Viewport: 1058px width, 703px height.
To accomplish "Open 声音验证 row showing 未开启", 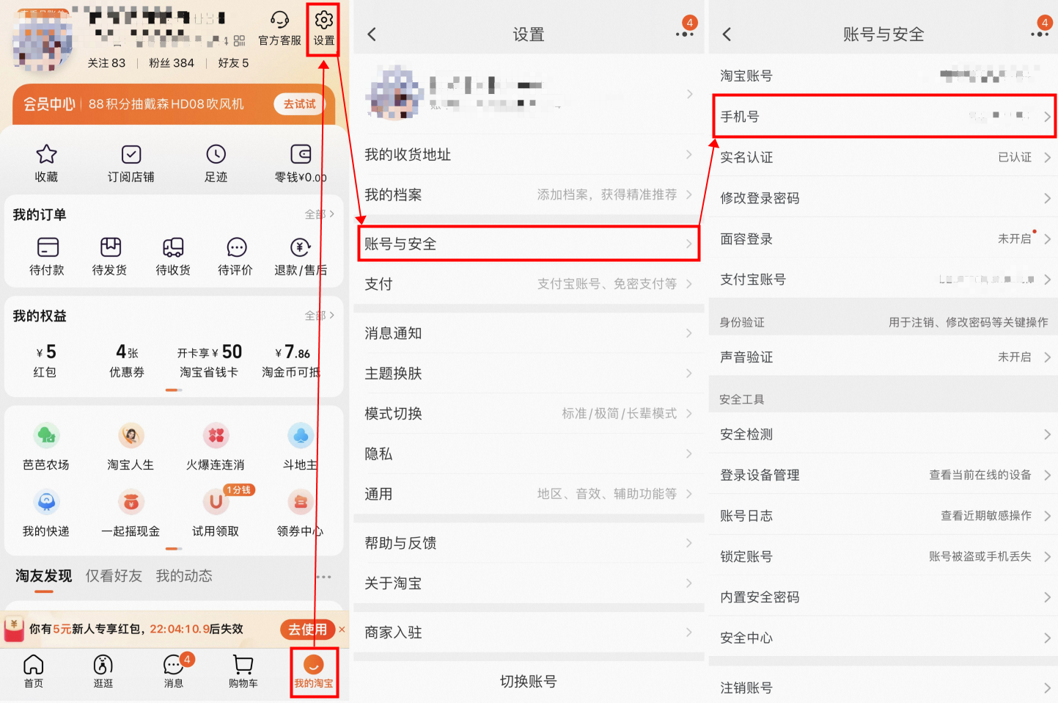I will 883,357.
